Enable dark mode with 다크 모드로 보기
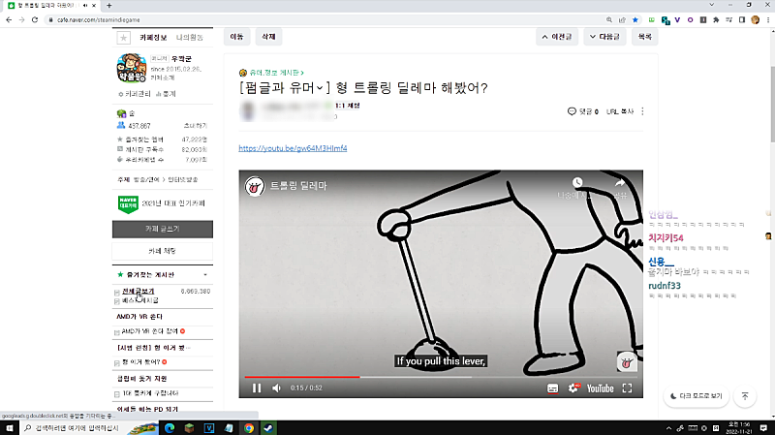 (x=696, y=396)
